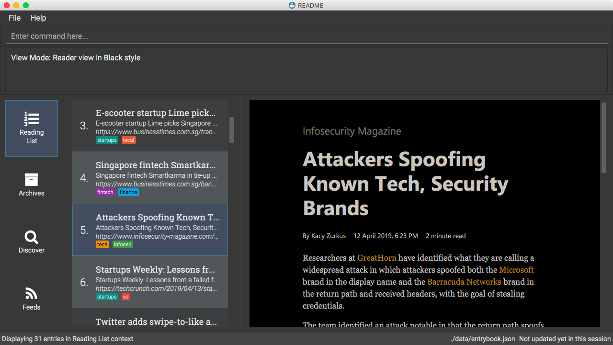The width and height of the screenshot is (613, 345).
Task: Click the infosecurity-magazine URL of entry 5
Action: pos(157,236)
